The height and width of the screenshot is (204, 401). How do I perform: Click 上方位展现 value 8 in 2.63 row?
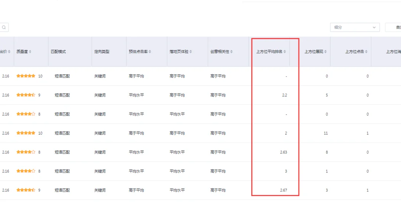[327, 152]
